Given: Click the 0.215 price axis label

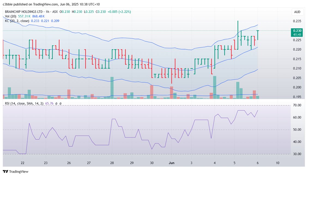Looking at the screenshot, I should click(297, 59).
